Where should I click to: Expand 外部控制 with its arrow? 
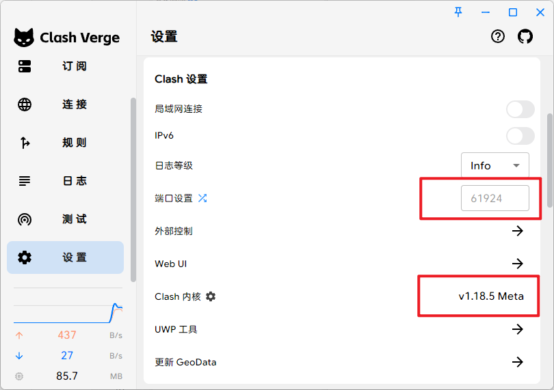click(x=518, y=231)
